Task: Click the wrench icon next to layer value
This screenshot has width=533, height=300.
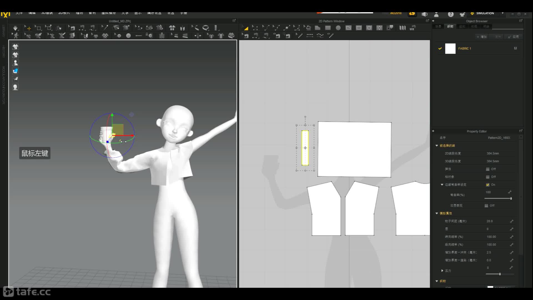Action: click(x=511, y=229)
